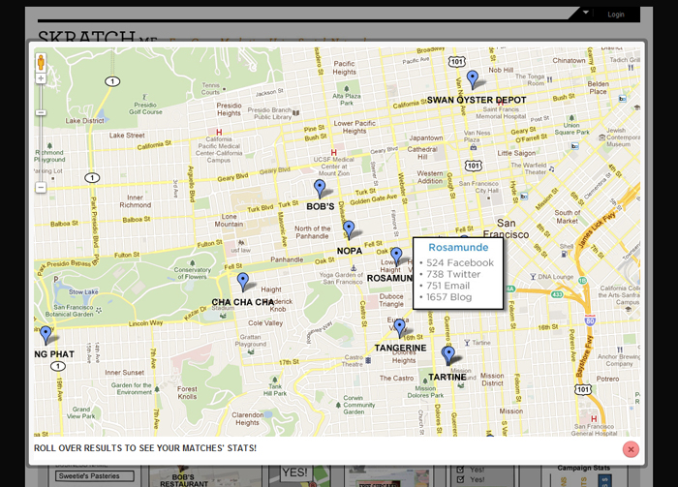Click the hospital H icon near UCSF Medical Center
Image resolution: width=678 pixels, height=487 pixels.
[x=333, y=153]
